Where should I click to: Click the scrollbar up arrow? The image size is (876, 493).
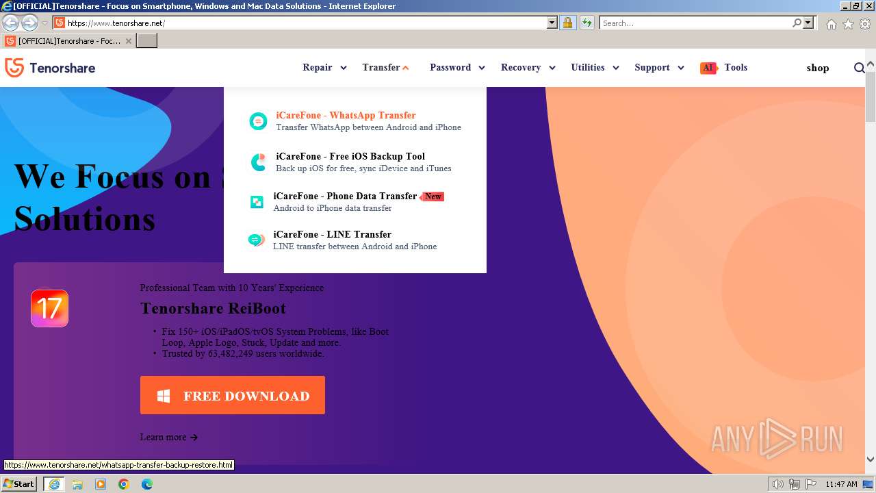point(870,65)
